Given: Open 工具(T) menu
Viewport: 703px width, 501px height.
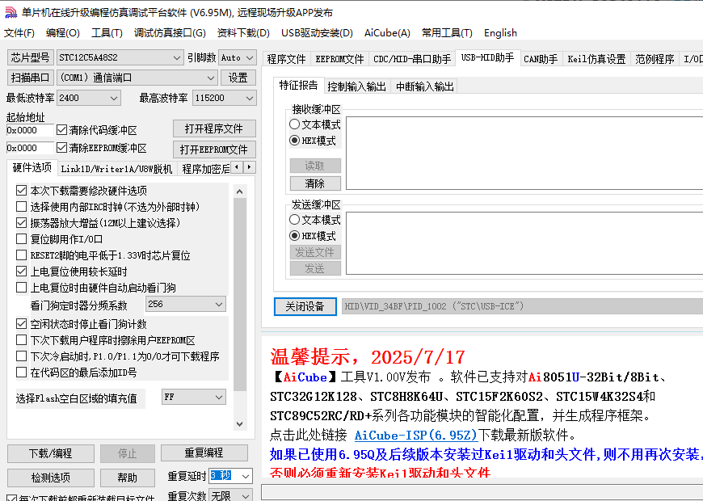Looking at the screenshot, I should point(107,33).
